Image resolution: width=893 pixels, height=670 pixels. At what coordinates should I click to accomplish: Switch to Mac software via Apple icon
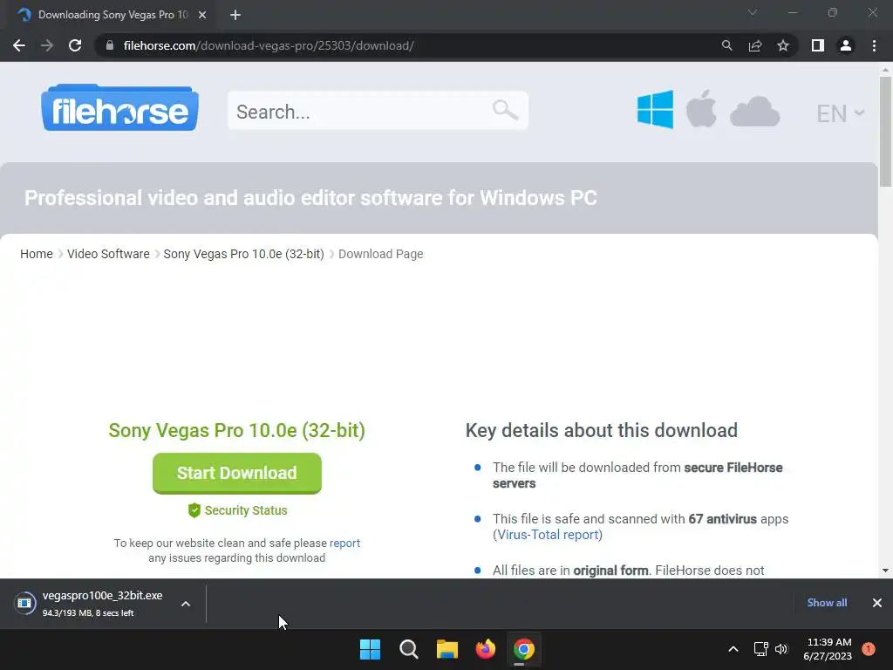(x=701, y=108)
